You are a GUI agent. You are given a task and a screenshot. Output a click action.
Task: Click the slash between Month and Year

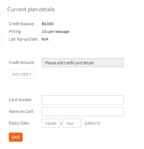[x=61, y=124]
